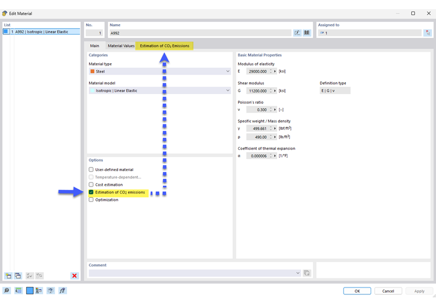Click the shear modulus value 11200.000
This screenshot has width=436, height=307.
[258, 91]
